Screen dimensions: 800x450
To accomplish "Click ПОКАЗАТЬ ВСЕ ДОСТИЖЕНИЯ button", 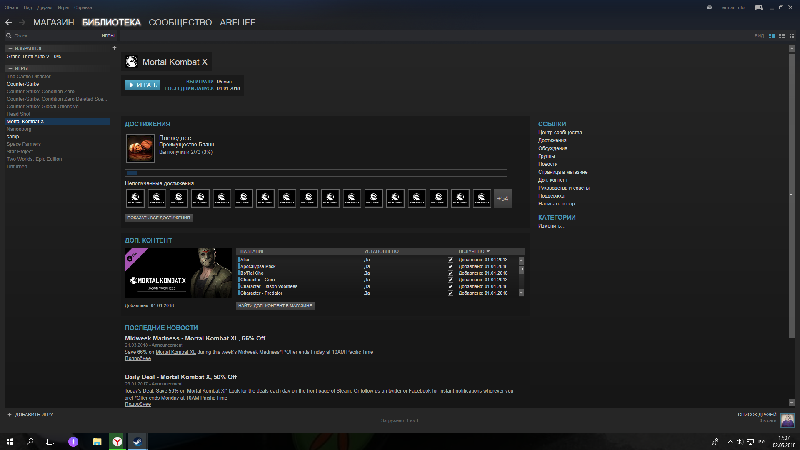I will click(159, 217).
